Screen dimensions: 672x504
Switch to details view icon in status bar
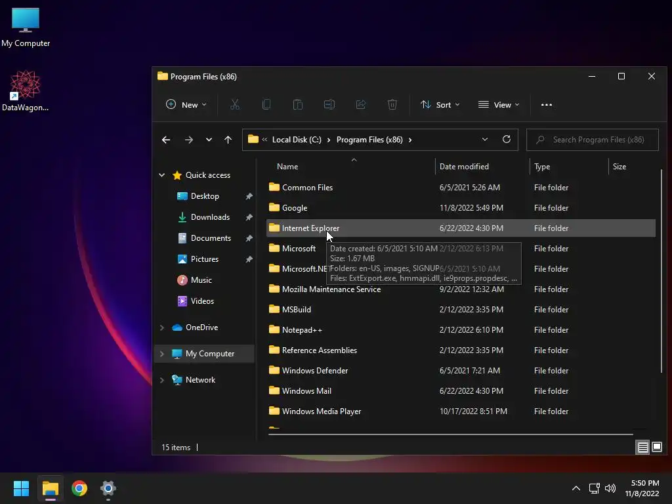[x=643, y=448]
